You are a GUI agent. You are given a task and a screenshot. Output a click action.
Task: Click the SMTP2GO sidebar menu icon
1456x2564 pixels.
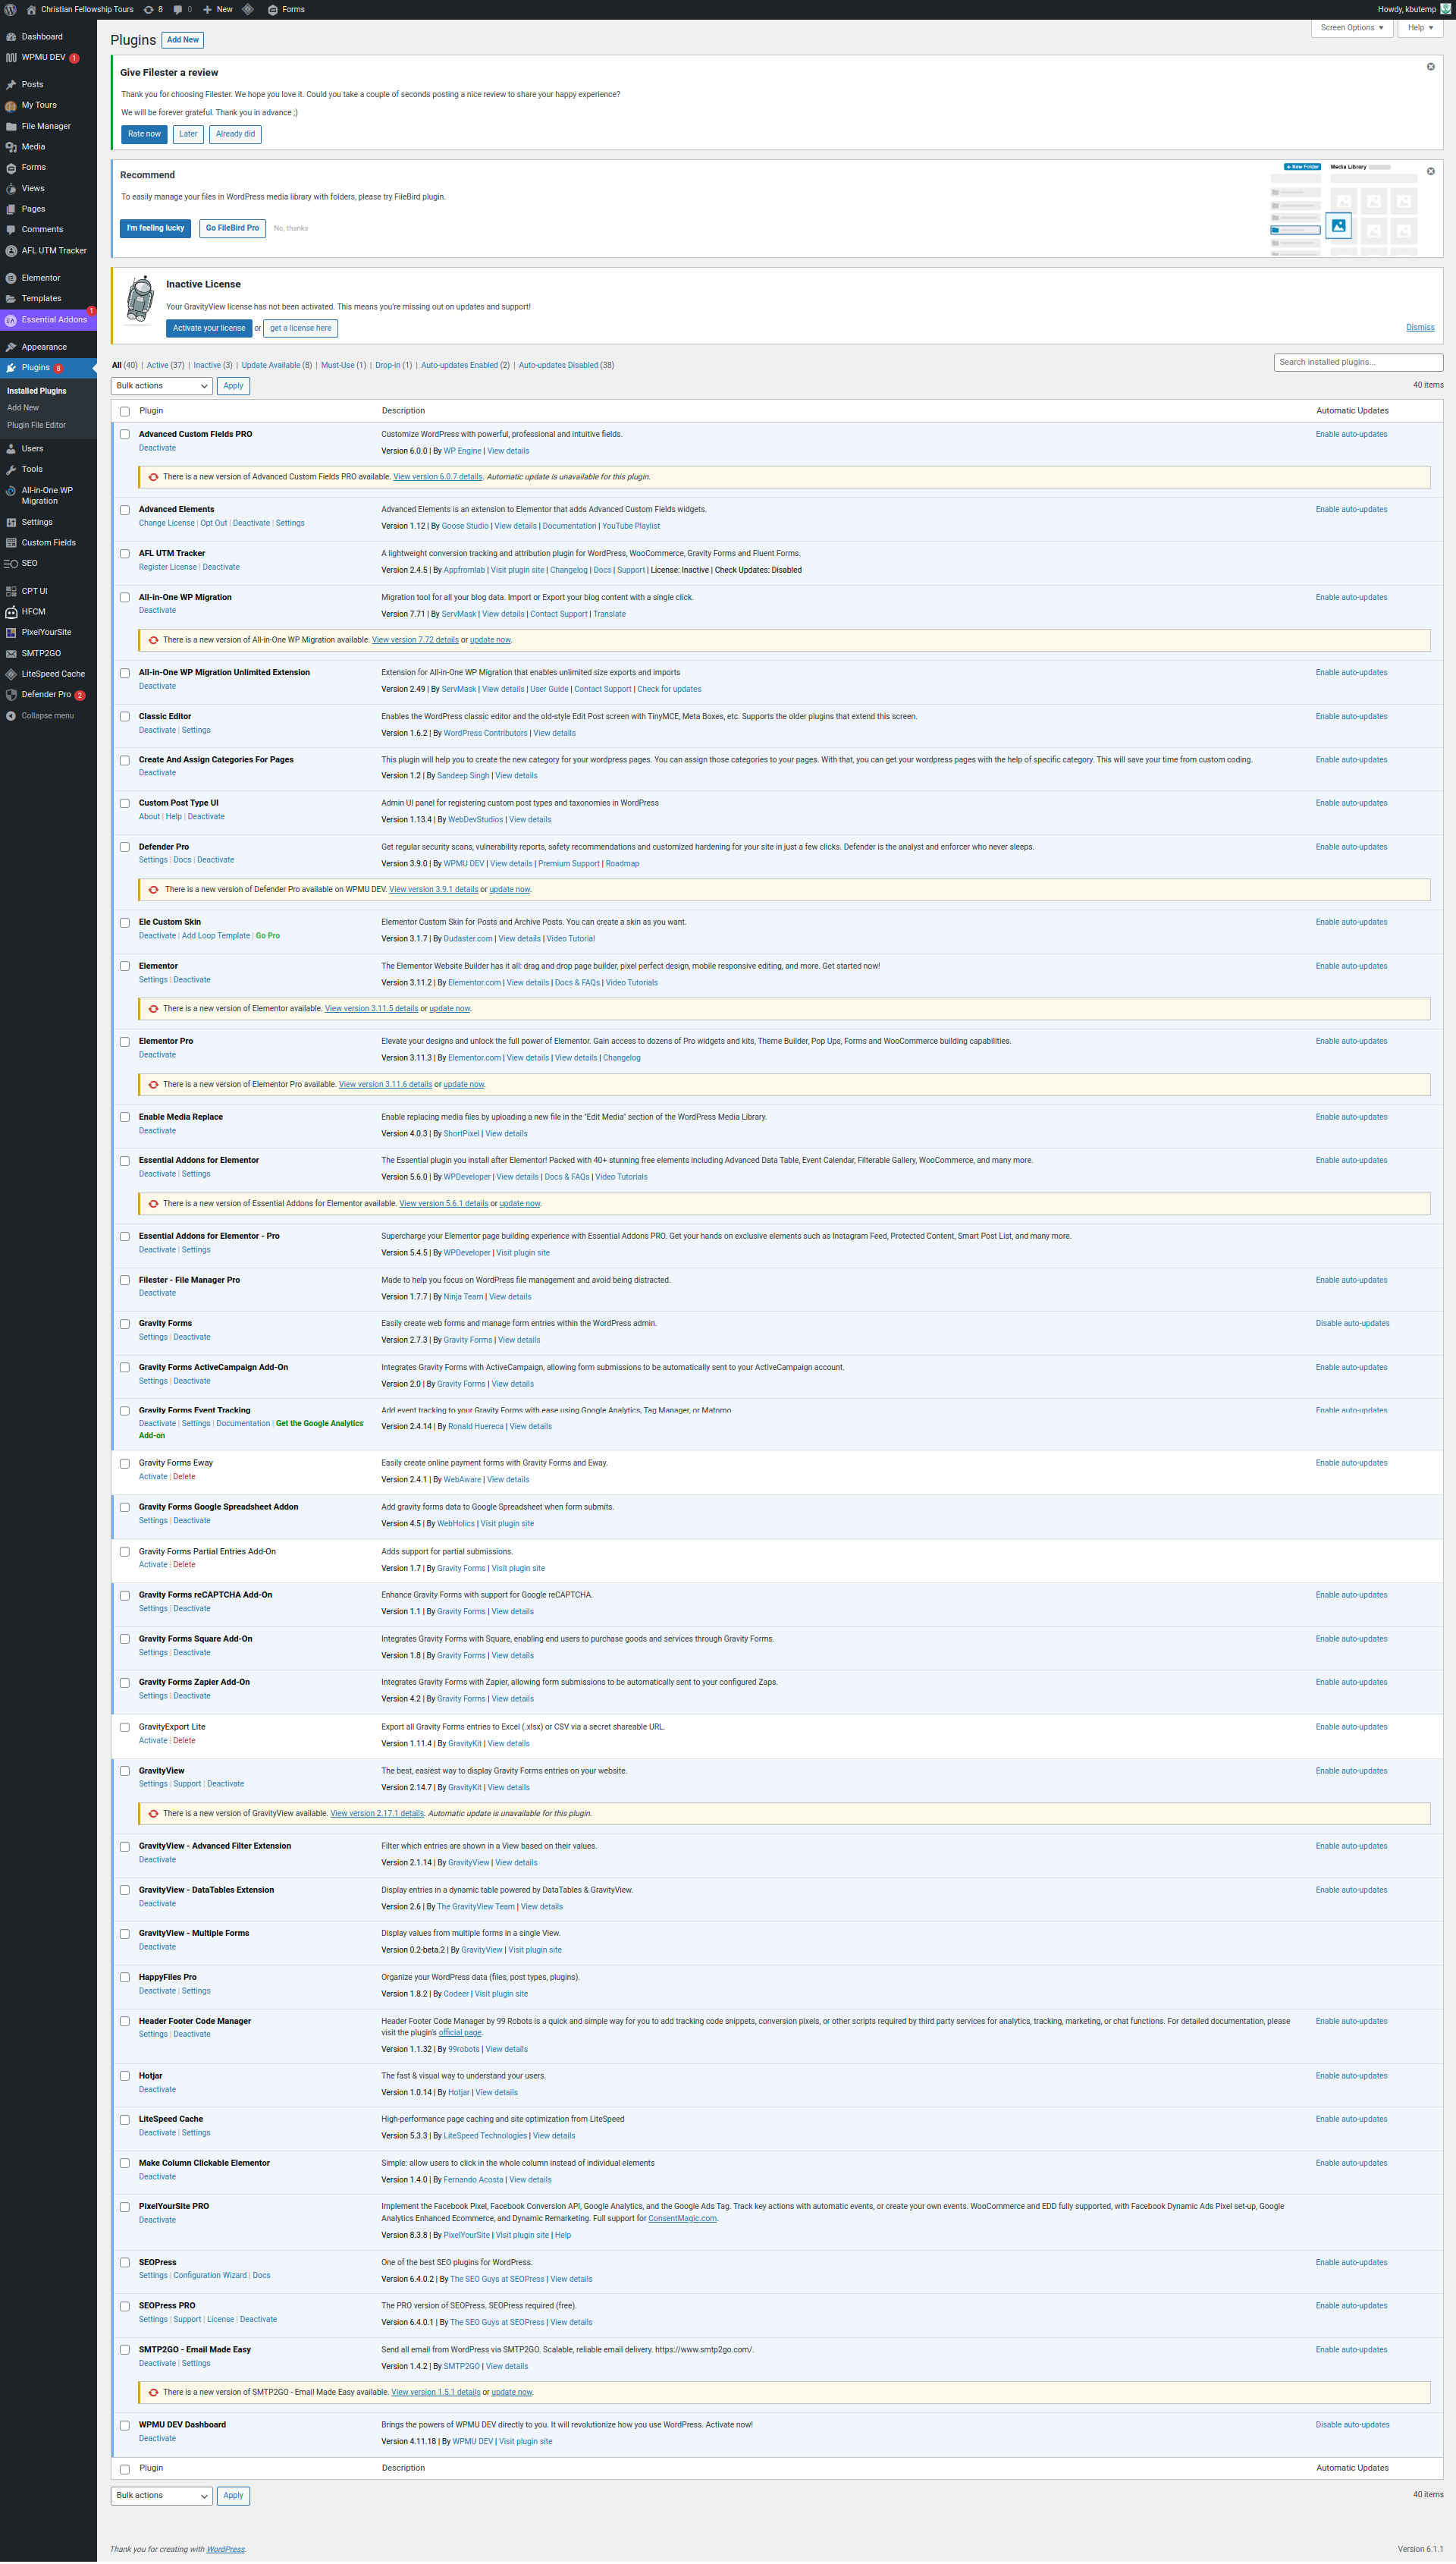(11, 653)
